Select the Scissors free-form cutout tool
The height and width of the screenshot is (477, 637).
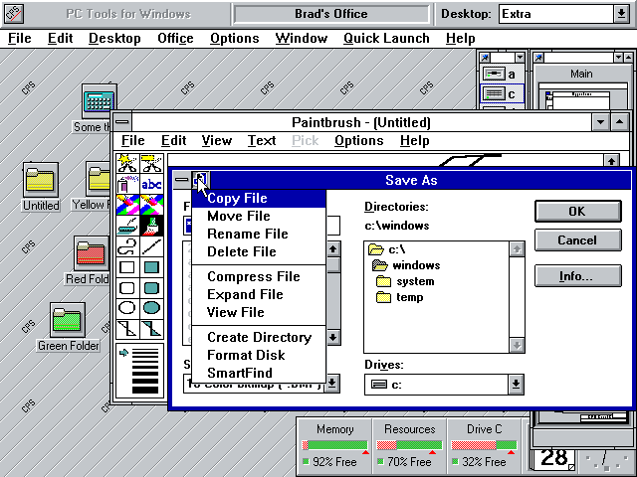(x=127, y=163)
